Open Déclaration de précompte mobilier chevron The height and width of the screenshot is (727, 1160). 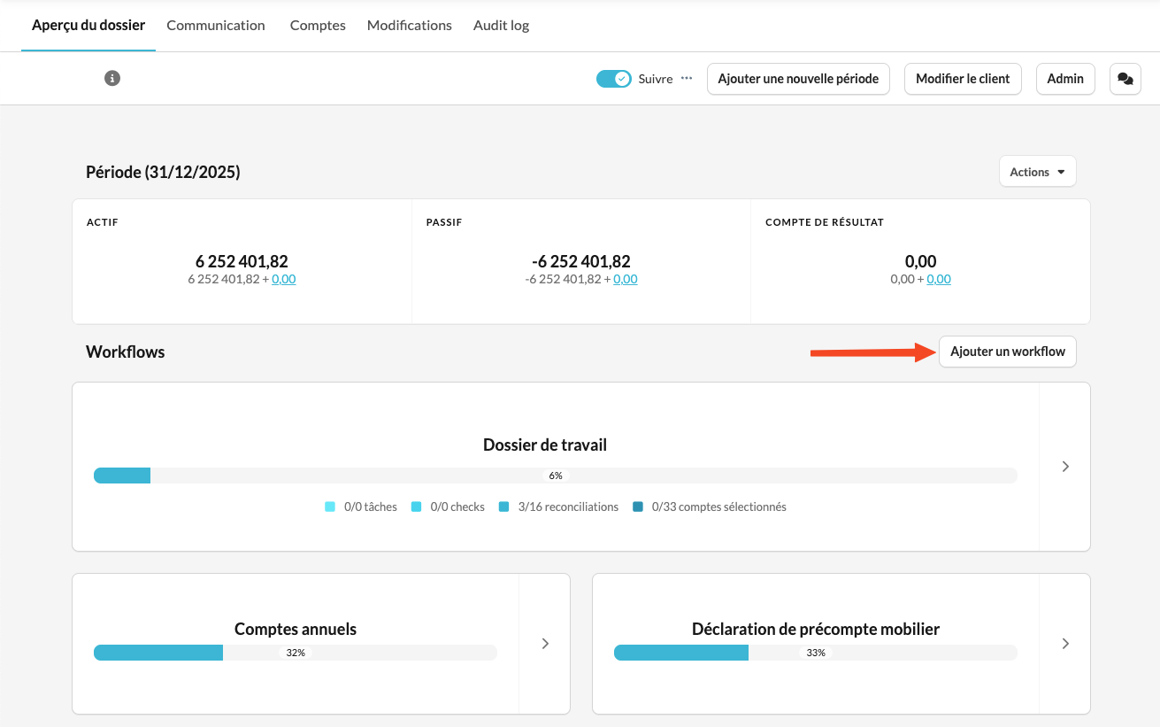pyautogui.click(x=1065, y=644)
